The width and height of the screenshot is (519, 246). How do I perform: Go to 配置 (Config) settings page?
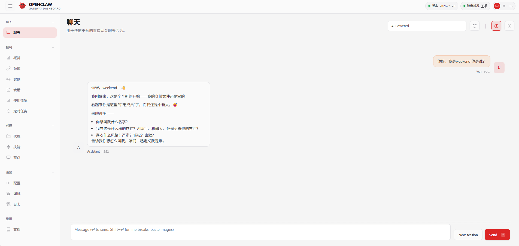[17, 183]
